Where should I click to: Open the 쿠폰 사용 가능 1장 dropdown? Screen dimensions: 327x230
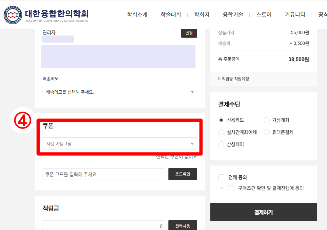pyautogui.click(x=120, y=144)
